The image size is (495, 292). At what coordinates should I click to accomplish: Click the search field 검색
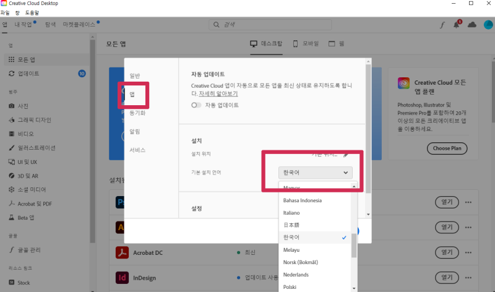pyautogui.click(x=270, y=25)
